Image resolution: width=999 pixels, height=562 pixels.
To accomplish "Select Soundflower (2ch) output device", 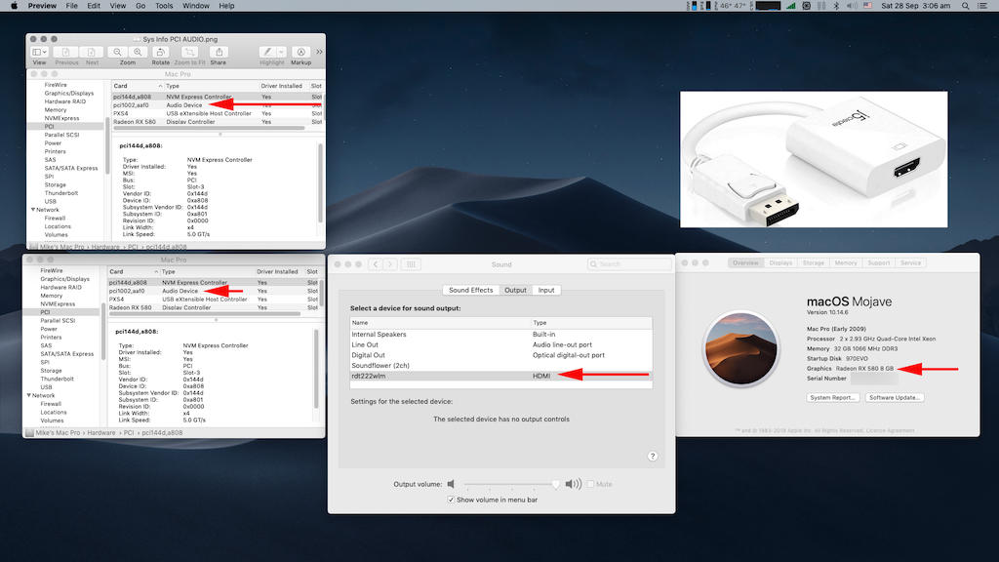I will click(500, 366).
